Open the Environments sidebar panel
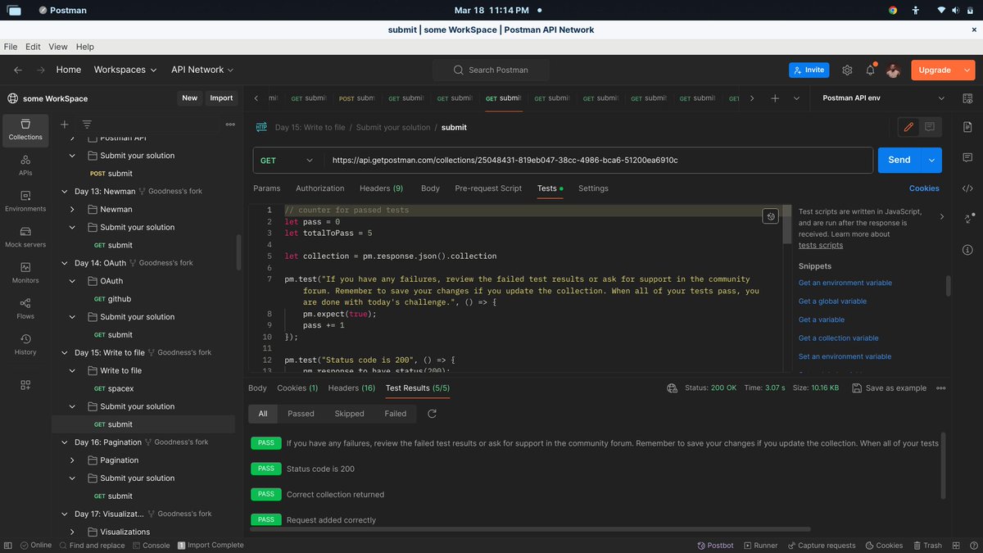Screen dimensions: 983x553 [25, 202]
